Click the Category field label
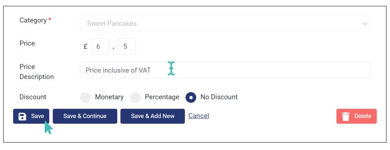 click(33, 20)
